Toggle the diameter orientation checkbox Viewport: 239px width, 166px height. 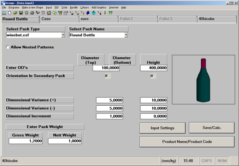click(106, 76)
